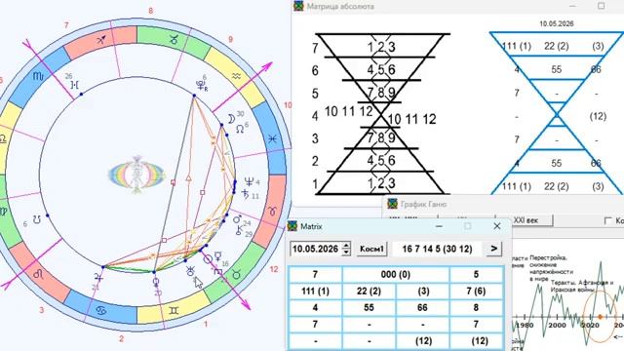The image size is (624, 351).
Task: Click the Aries sign in red segment
Action: (273, 211)
